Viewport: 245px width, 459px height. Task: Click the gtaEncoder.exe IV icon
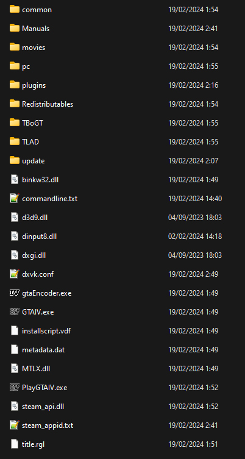pyautogui.click(x=15, y=293)
